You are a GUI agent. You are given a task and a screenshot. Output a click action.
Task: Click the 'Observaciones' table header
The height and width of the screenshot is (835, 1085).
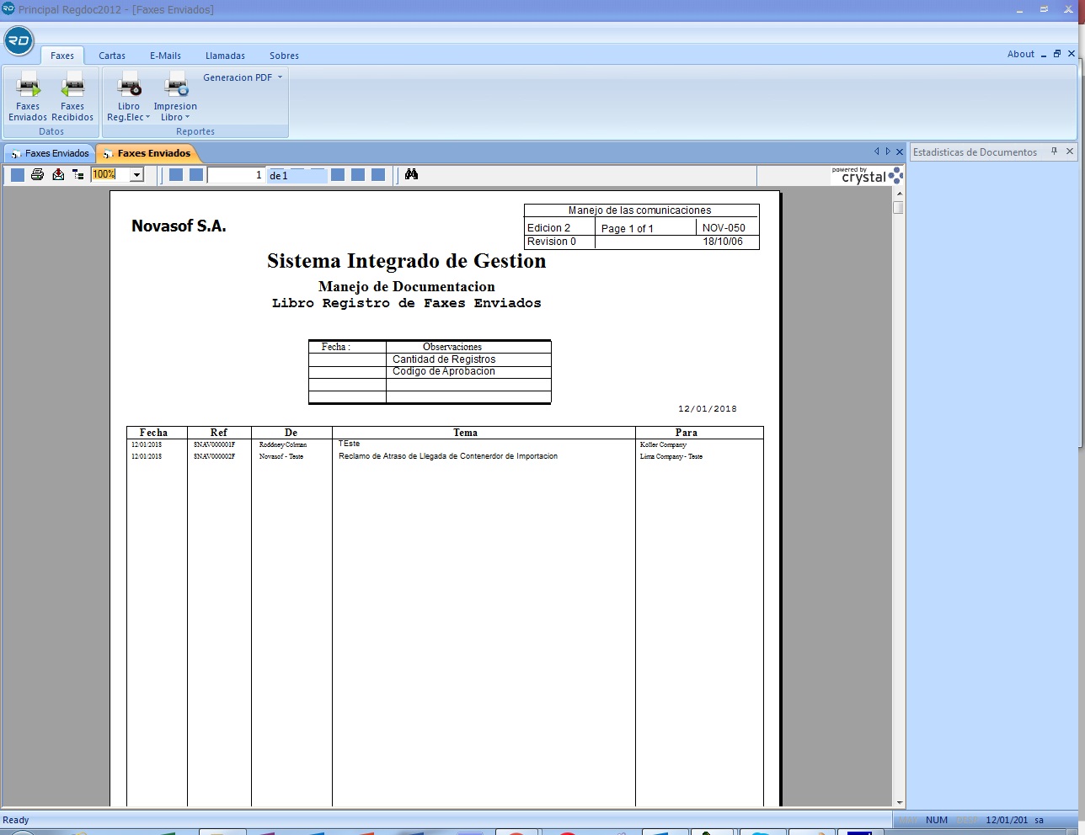point(452,347)
